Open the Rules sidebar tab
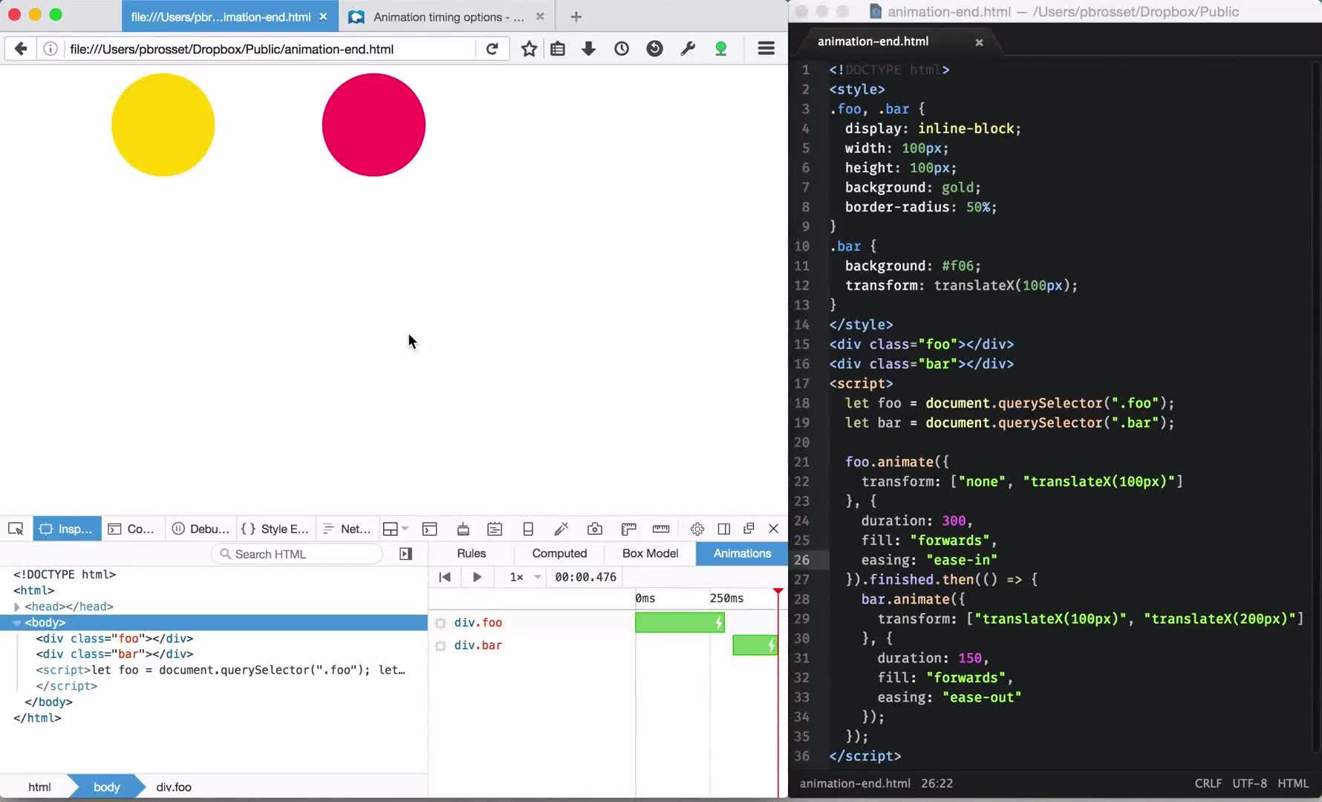 pyautogui.click(x=472, y=553)
